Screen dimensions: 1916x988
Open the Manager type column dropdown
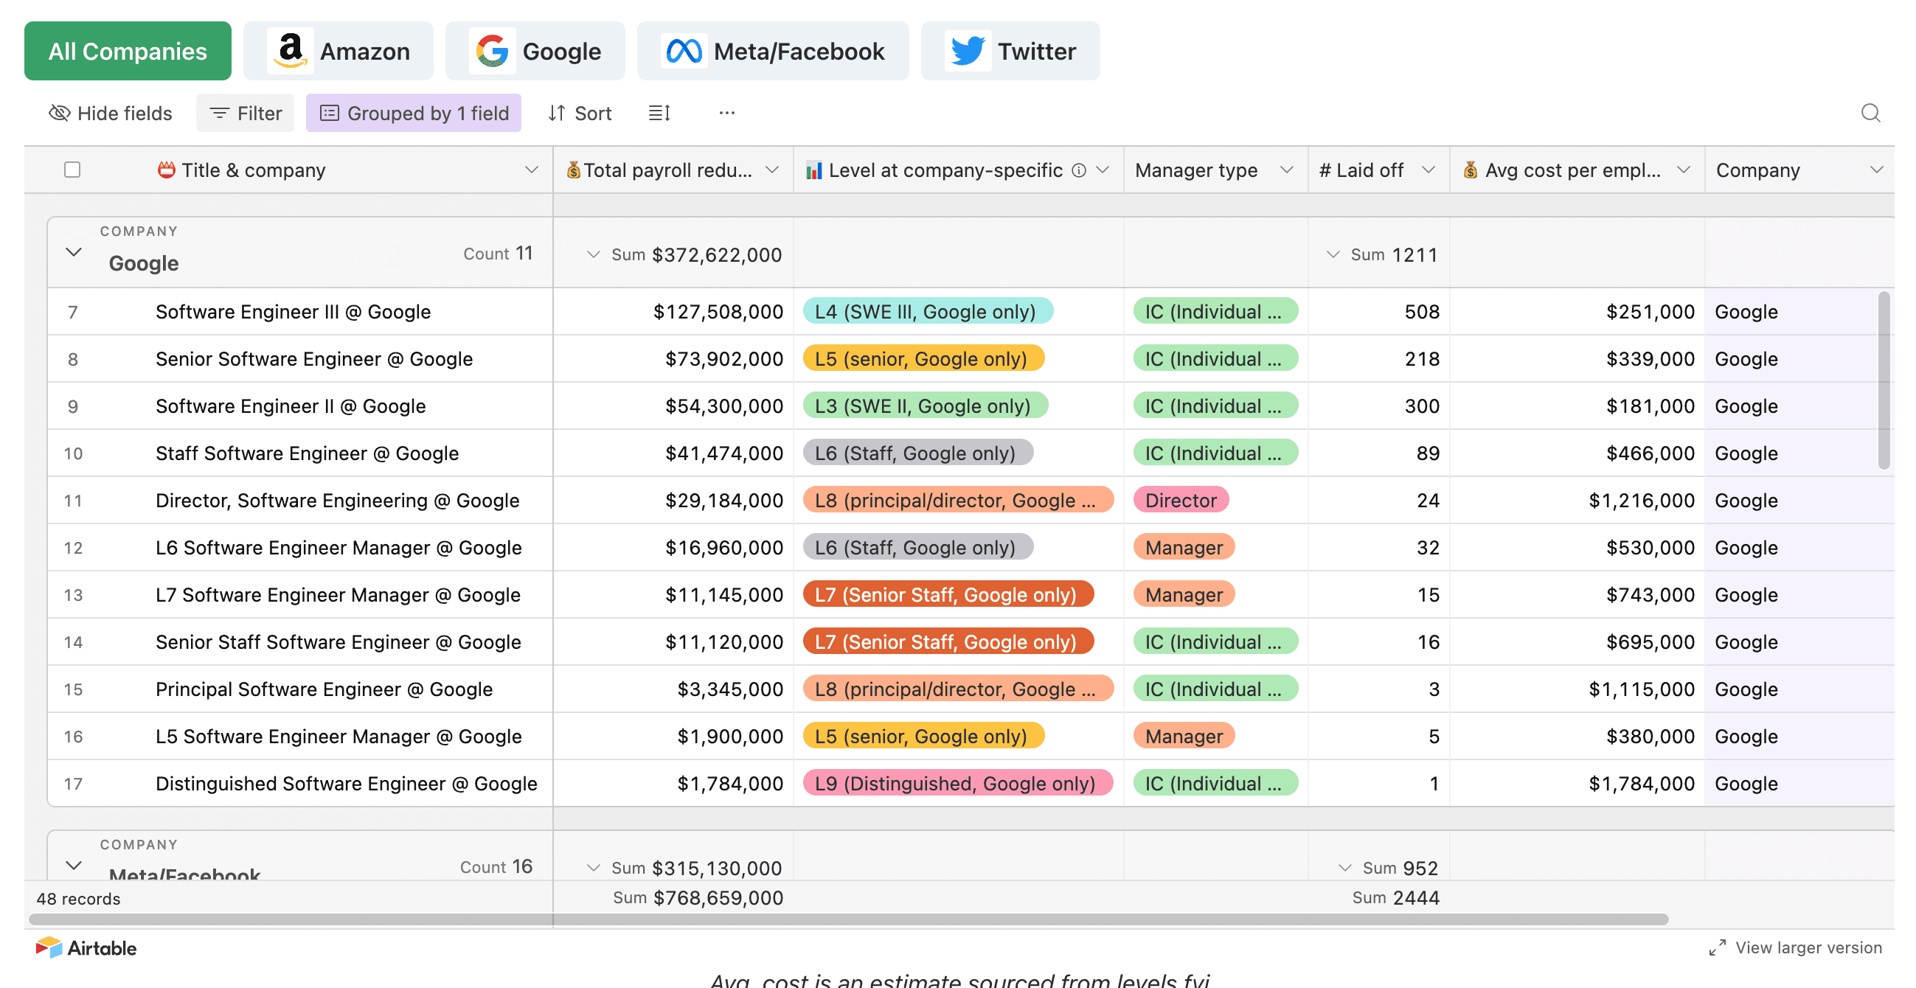[1286, 170]
